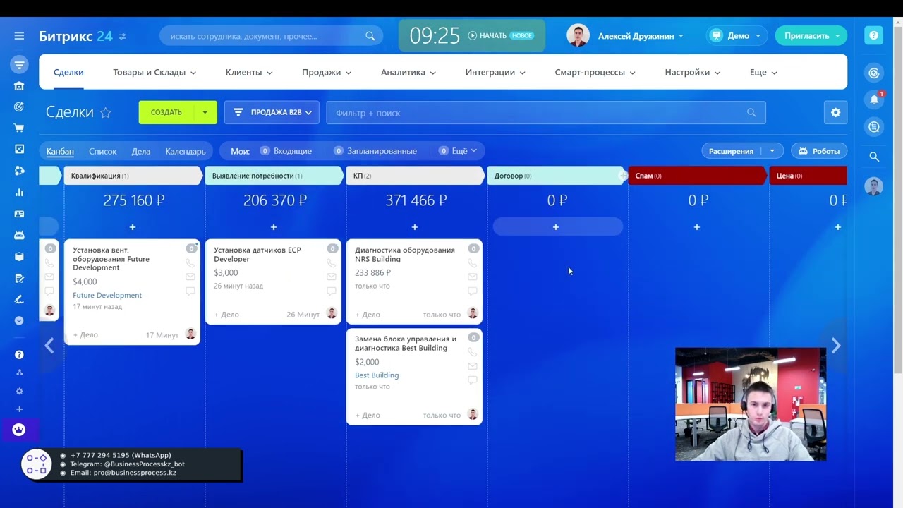Toggle Запланированные counter filter
This screenshot has width=903, height=508.
[x=375, y=151]
